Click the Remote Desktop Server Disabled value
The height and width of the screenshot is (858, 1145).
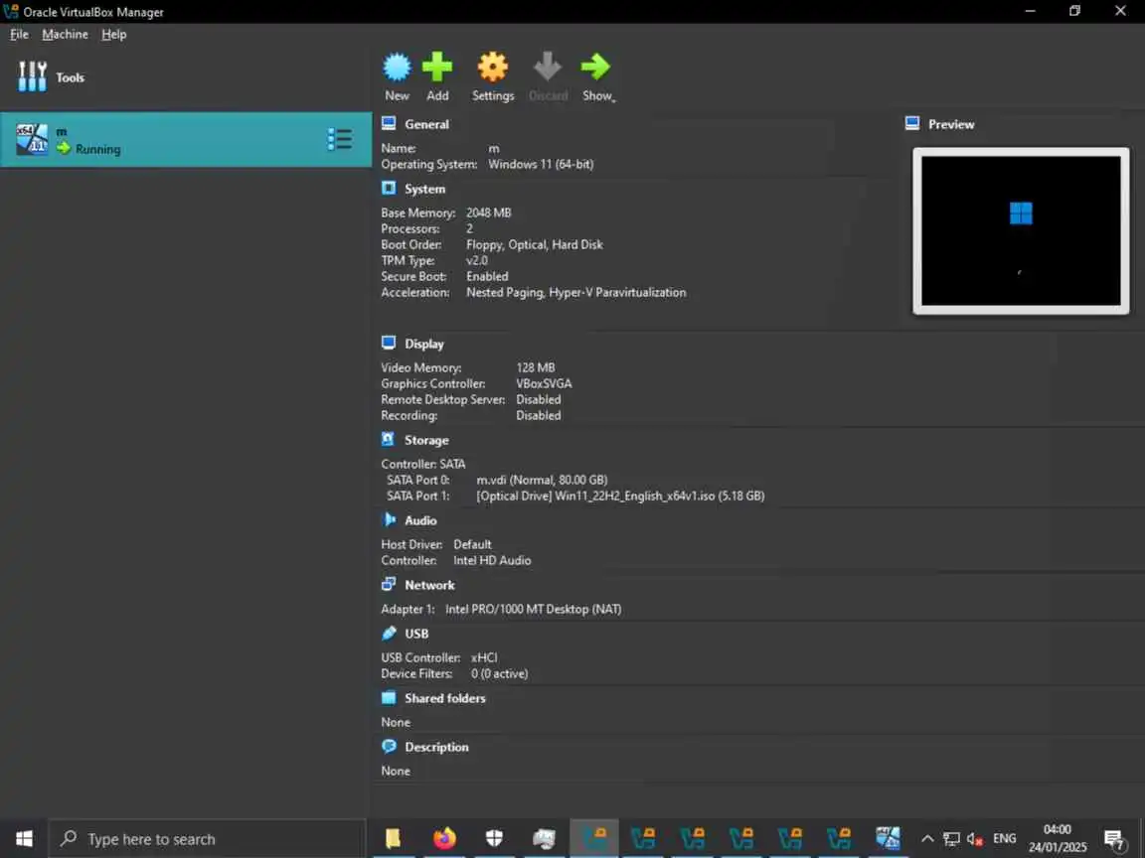(538, 399)
